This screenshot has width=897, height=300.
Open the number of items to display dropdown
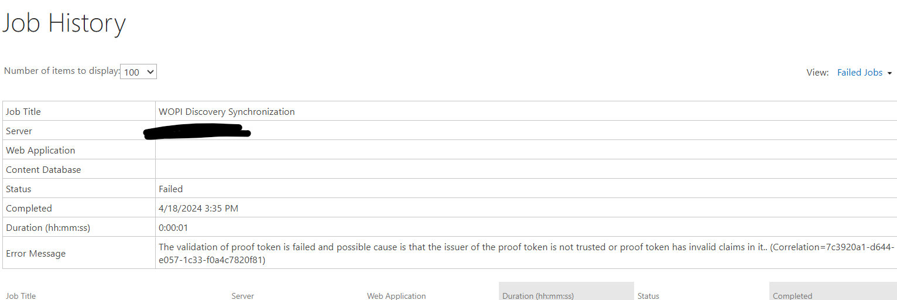pos(138,71)
